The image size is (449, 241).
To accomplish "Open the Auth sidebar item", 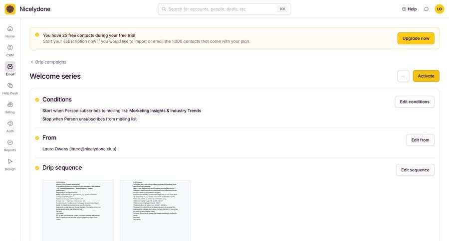I will coord(10,126).
